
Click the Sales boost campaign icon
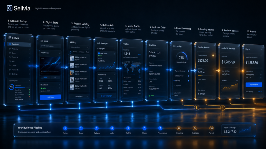coord(99,53)
